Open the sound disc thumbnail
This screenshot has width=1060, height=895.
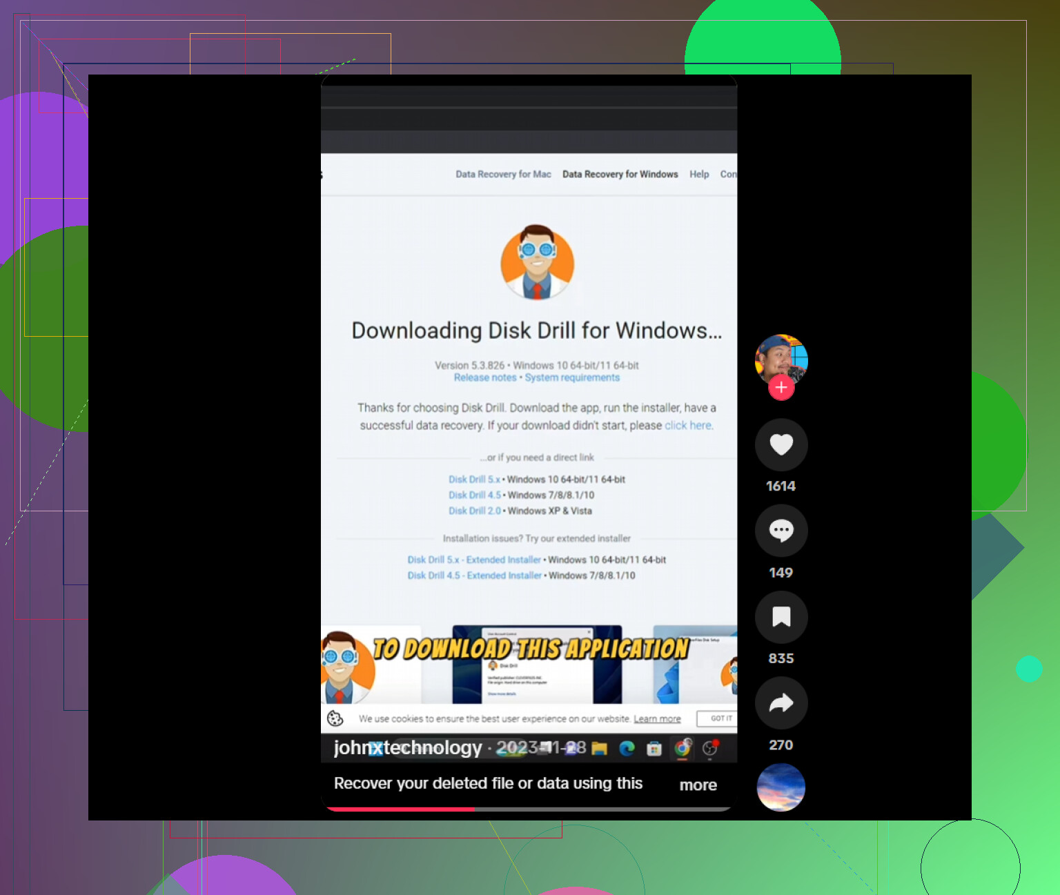point(781,787)
